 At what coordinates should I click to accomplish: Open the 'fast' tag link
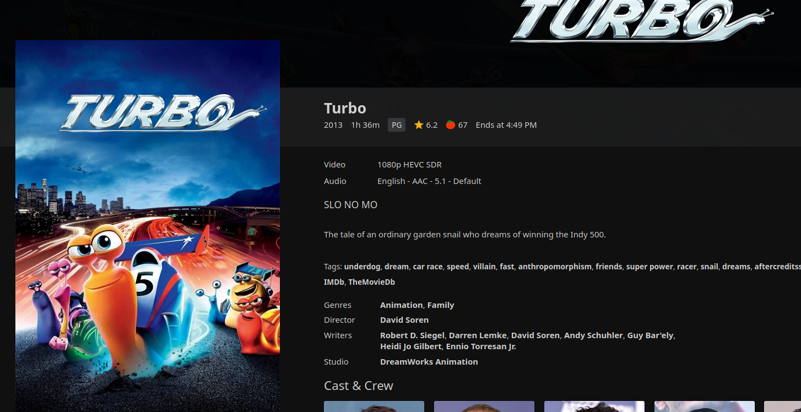pyautogui.click(x=507, y=267)
